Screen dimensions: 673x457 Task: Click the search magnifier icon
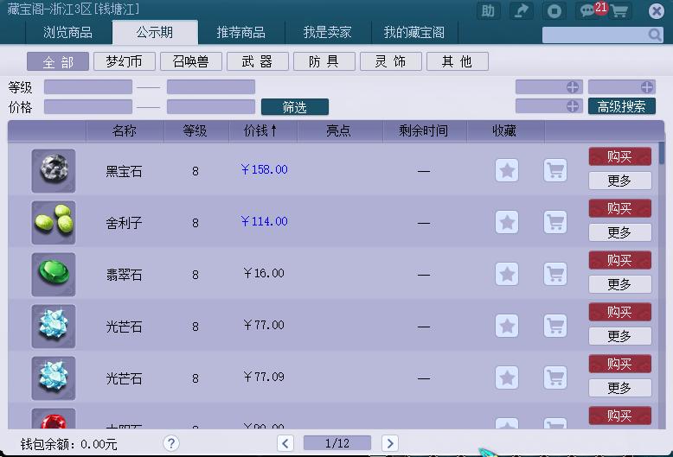click(x=655, y=35)
